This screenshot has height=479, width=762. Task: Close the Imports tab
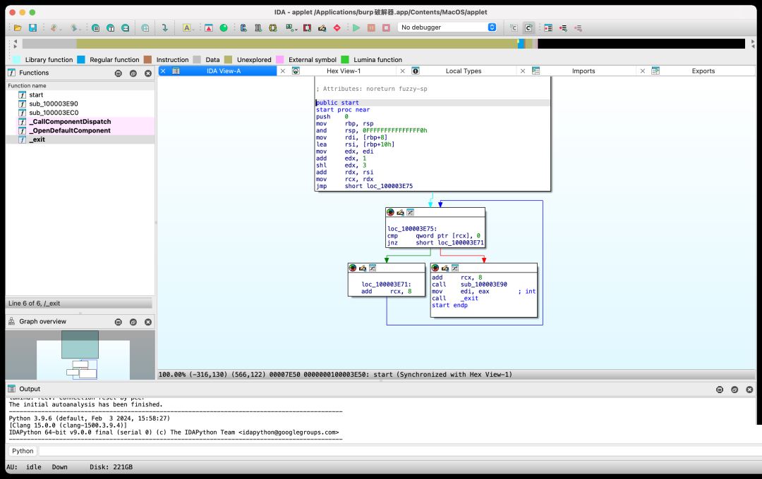(x=523, y=71)
